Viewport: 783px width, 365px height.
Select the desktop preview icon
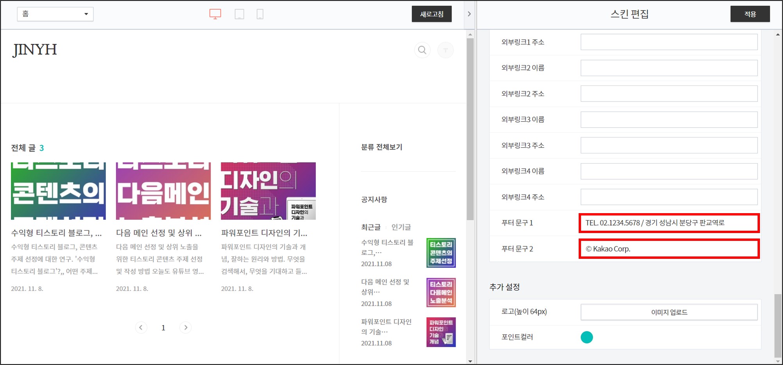point(215,14)
